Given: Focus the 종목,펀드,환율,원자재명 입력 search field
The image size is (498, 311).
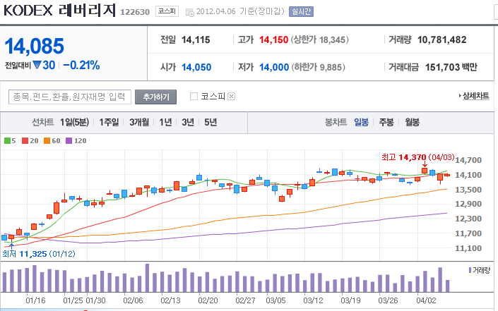Looking at the screenshot, I should click(x=70, y=97).
